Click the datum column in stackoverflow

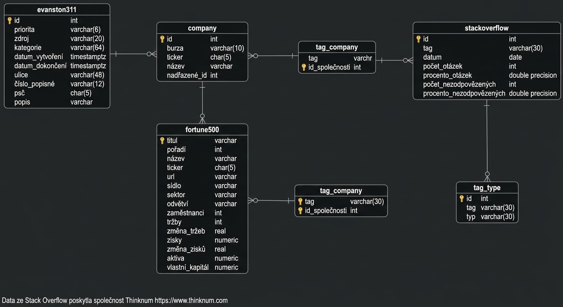[432, 57]
